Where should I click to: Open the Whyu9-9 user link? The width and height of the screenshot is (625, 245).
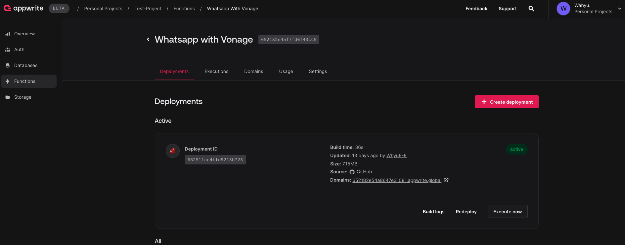point(396,156)
